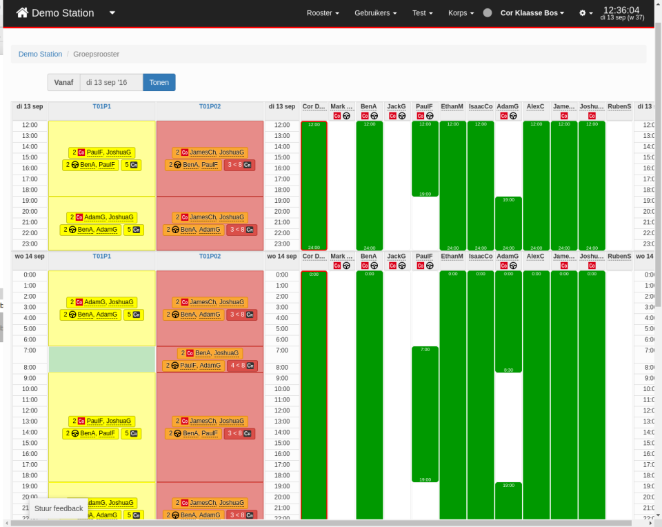Click the yellow 5 Cn badge in T01P1

132,164
